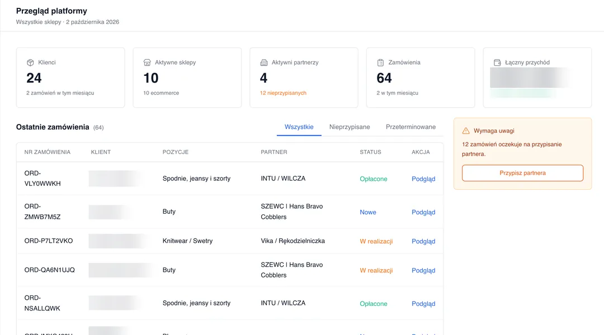
Task: View Podgląd of order ORD-P7LT2VKO
Action: tap(423, 241)
